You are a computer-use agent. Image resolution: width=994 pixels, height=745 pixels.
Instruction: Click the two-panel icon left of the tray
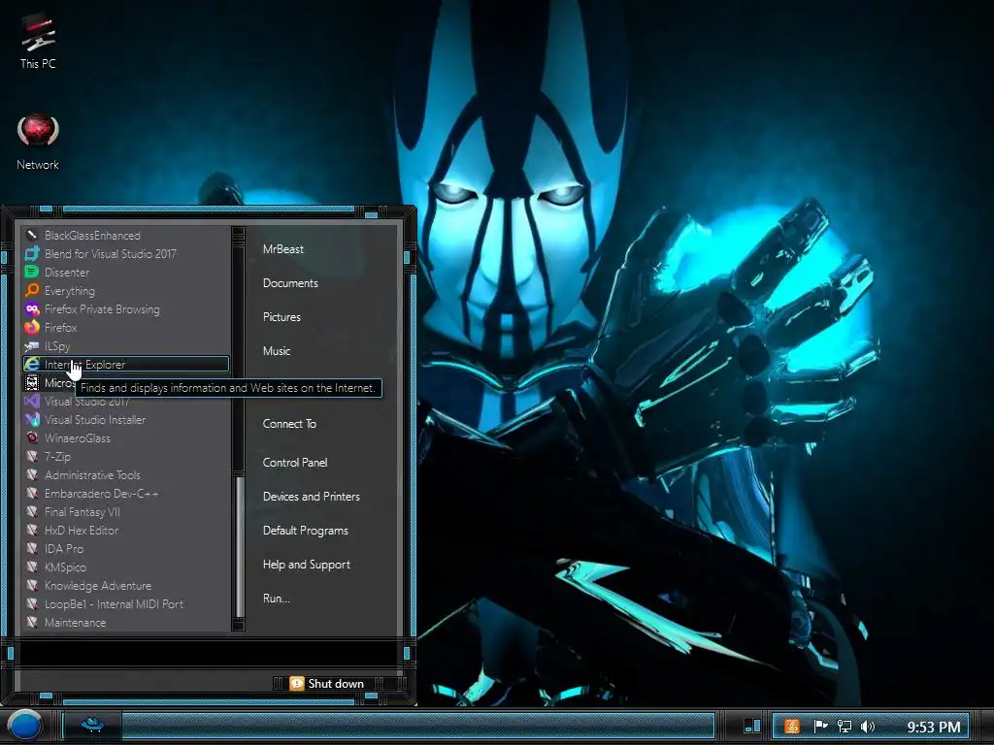pos(752,726)
